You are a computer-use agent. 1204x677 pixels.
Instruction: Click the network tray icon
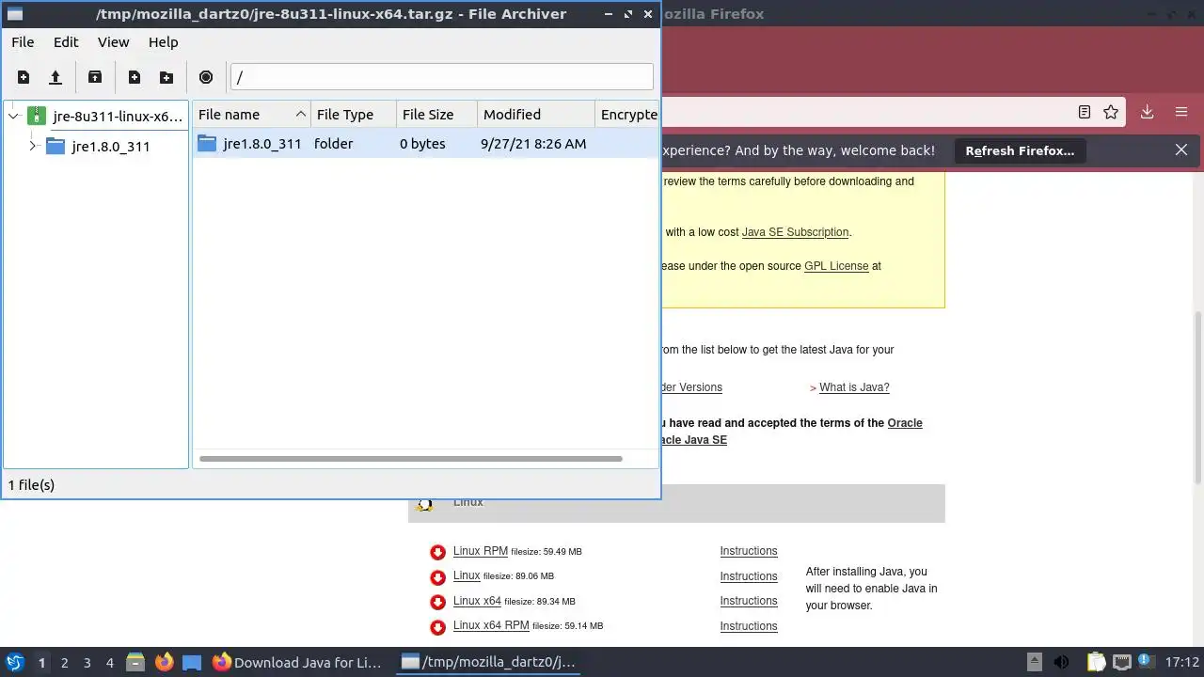point(1122,662)
